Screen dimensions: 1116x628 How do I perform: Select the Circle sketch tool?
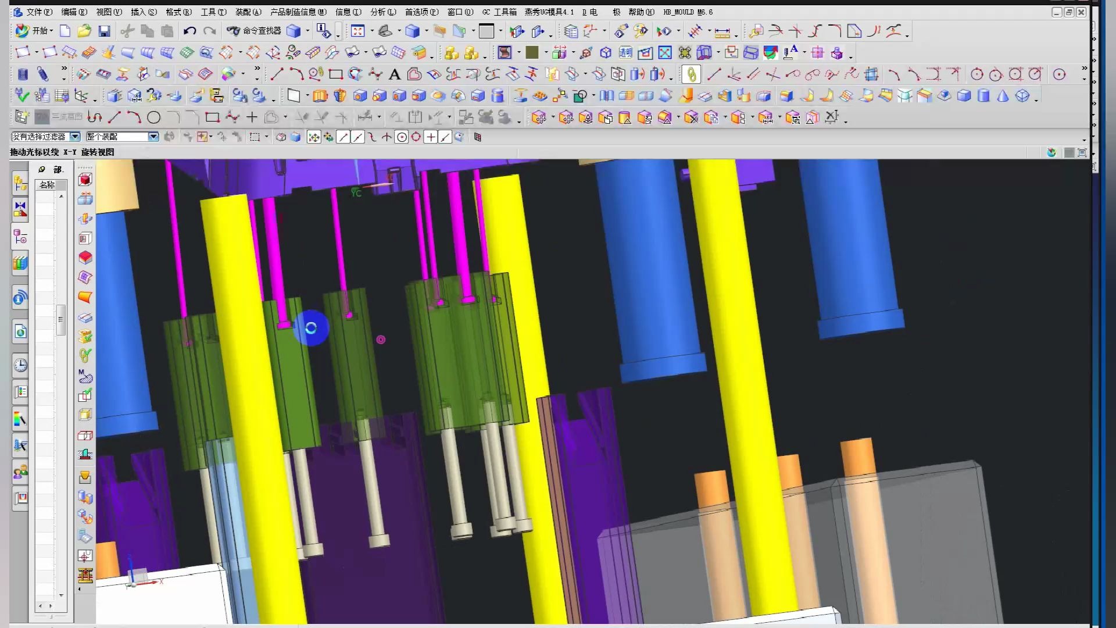coord(153,117)
